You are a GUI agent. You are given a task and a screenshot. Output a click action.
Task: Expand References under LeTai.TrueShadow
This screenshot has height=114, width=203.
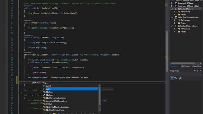pyautogui.click(x=175, y=12)
